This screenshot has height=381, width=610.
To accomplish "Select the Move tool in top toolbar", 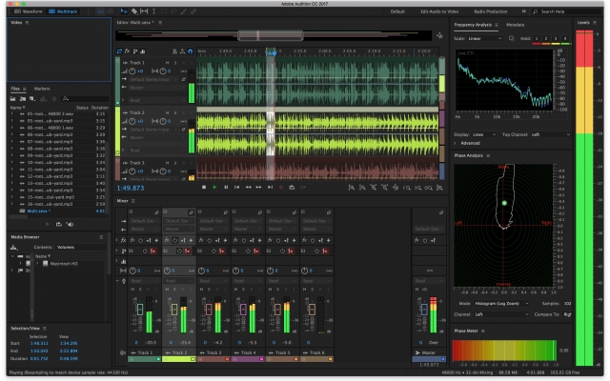I will click(124, 11).
